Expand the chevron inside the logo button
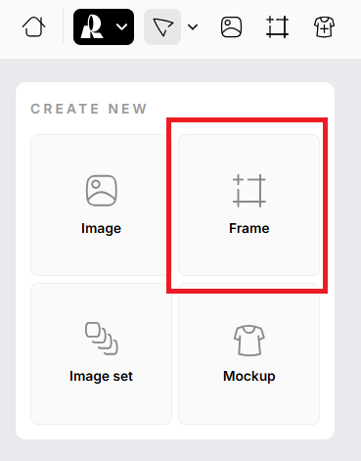361x461 pixels. (121, 26)
